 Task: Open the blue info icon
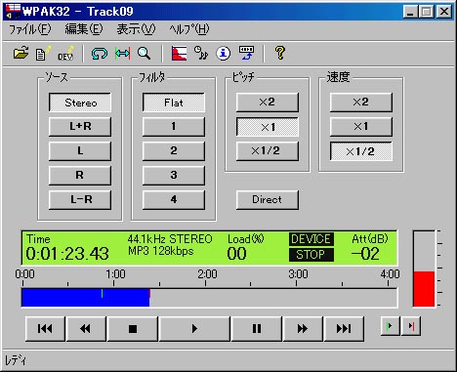224,53
